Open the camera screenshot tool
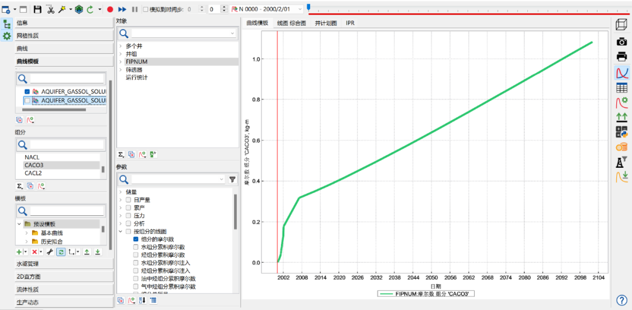 tap(621, 42)
